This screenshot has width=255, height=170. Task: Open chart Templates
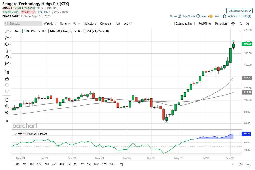221,23
